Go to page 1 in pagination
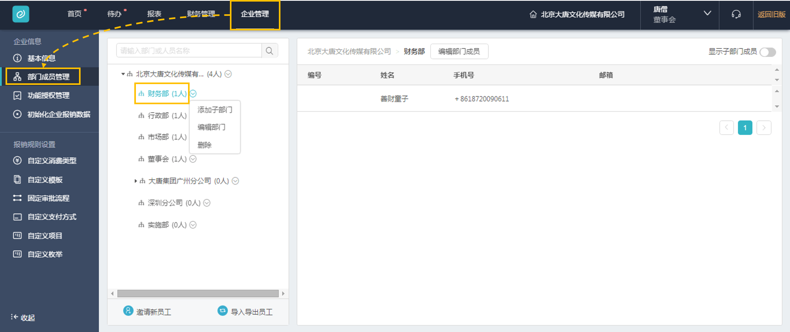This screenshot has height=332, width=790. tap(745, 128)
